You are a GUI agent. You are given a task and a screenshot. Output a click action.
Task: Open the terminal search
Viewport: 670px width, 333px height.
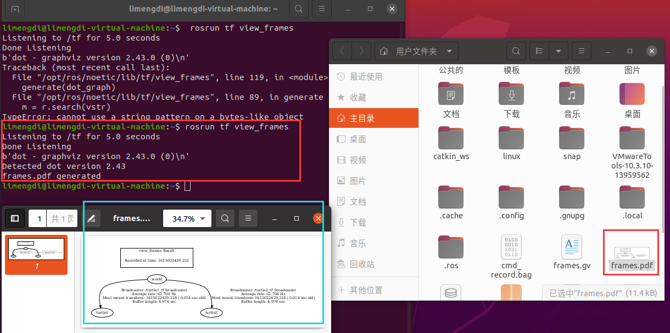298,9
